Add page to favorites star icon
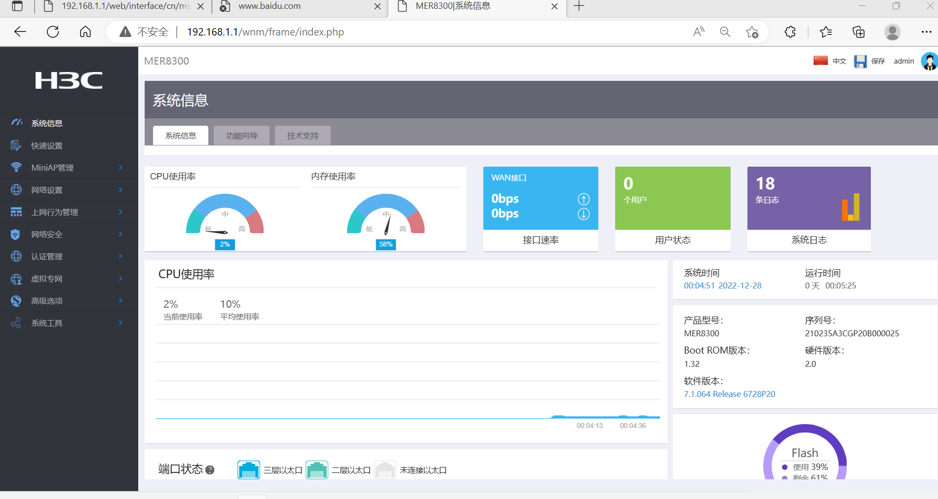The image size is (938, 499). coord(752,32)
